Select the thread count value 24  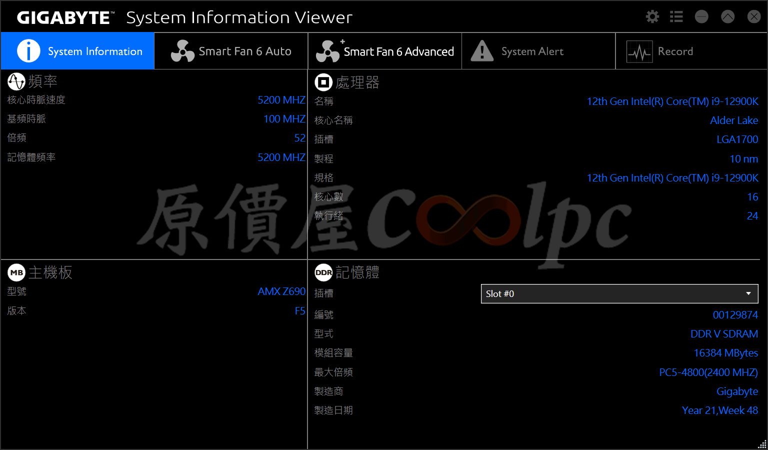coord(752,216)
